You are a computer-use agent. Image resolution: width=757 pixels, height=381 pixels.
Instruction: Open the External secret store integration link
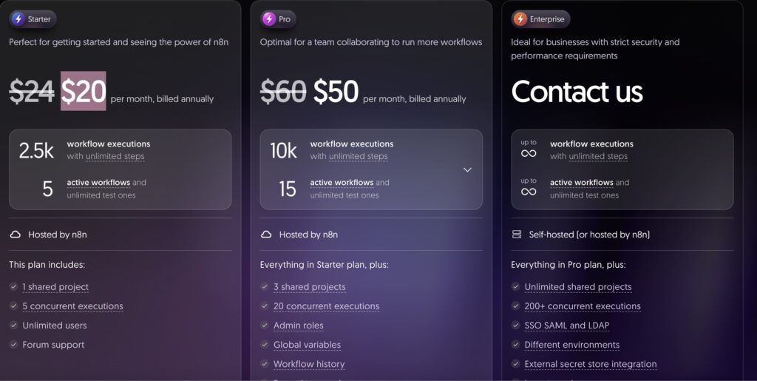591,364
